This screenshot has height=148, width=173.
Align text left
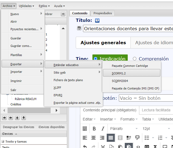(x=85, y=138)
